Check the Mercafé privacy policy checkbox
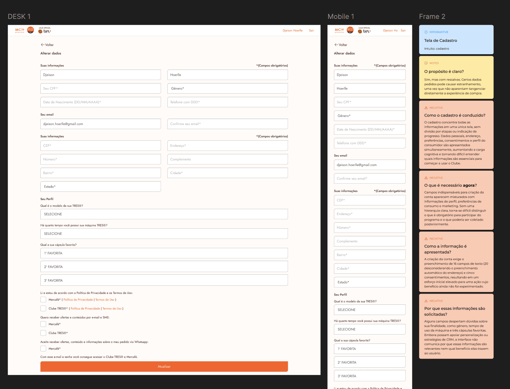This screenshot has width=510, height=389. [x=43, y=299]
